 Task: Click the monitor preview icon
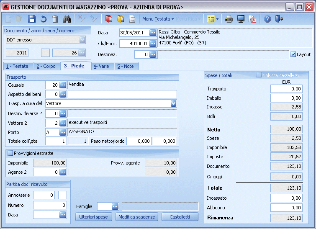click(241, 19)
